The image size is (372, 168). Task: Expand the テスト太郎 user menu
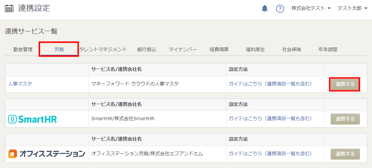[x=352, y=8]
